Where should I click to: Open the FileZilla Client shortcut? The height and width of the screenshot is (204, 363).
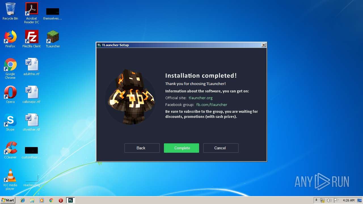click(31, 39)
